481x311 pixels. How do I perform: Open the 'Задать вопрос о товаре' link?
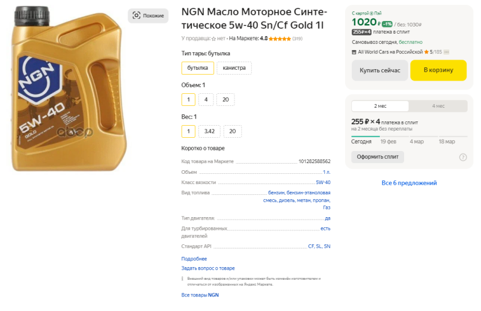(208, 268)
